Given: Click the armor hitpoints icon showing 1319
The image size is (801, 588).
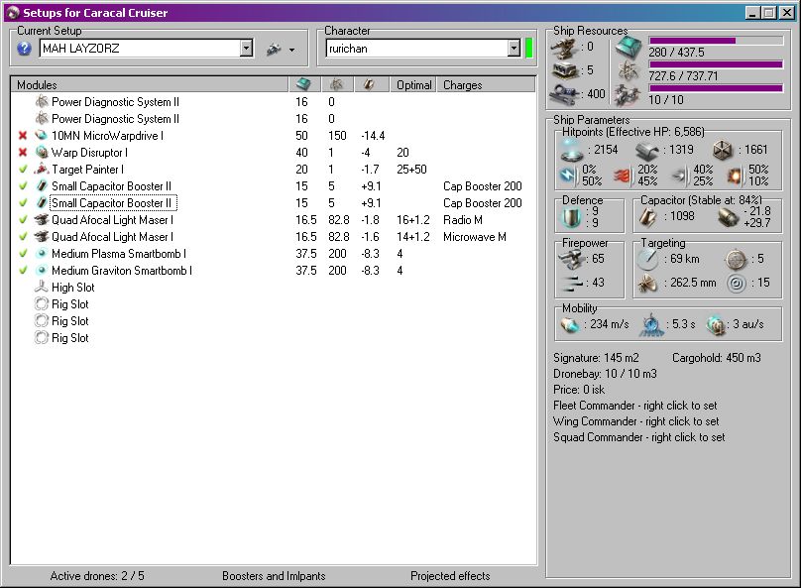Looking at the screenshot, I should click(647, 151).
